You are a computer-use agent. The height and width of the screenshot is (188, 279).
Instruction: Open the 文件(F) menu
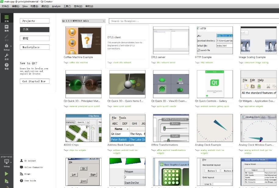[x=5, y=6]
